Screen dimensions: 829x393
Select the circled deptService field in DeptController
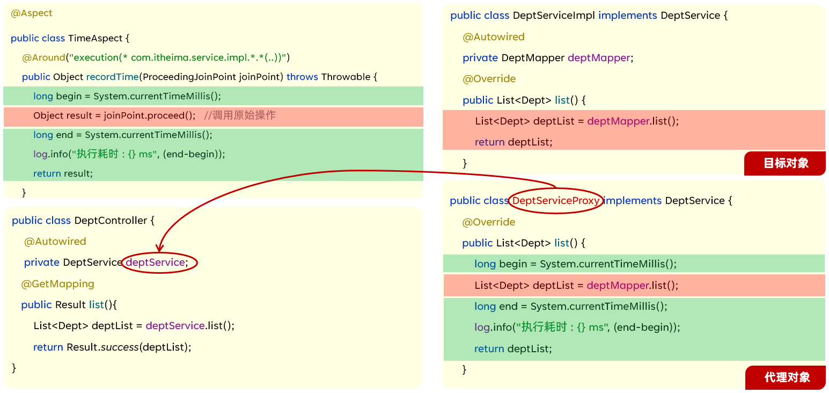tap(155, 262)
